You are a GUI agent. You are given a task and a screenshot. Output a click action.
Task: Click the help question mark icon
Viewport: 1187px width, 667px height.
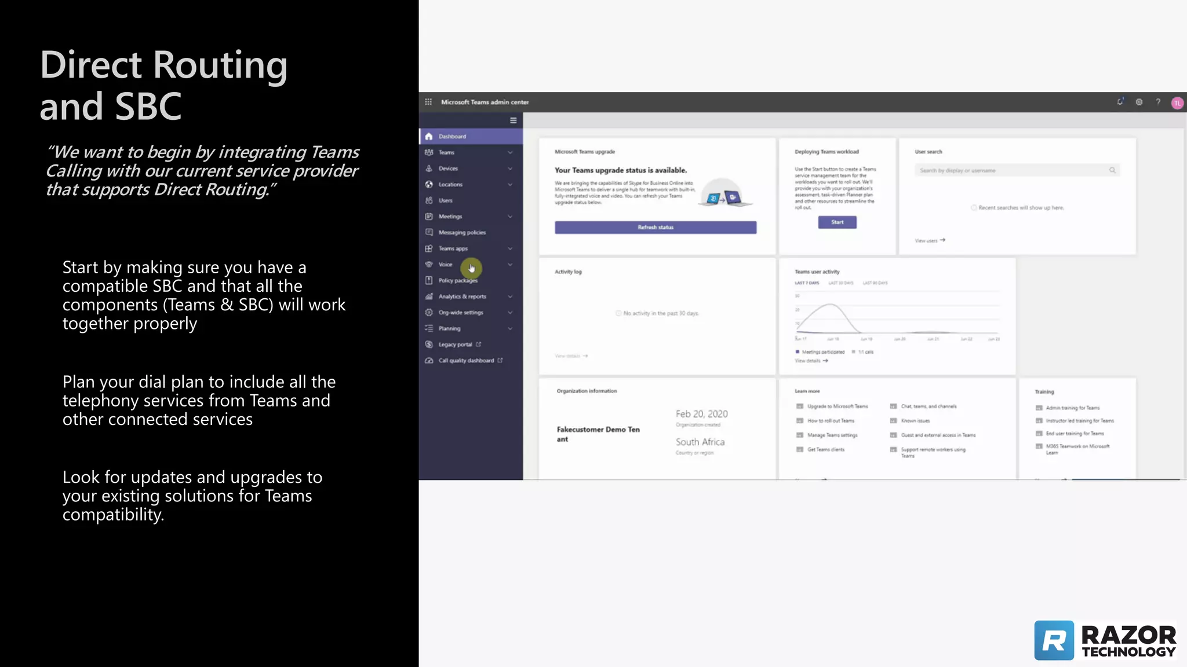[x=1158, y=102]
